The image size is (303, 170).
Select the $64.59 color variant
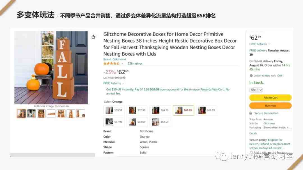[x=160, y=122]
